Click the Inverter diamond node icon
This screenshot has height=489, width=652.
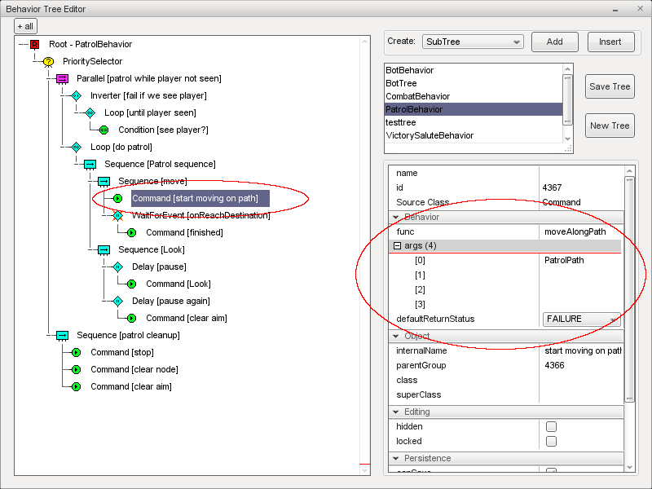click(x=77, y=95)
